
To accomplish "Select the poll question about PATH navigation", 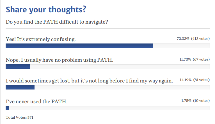I will pyautogui.click(x=56, y=22).
